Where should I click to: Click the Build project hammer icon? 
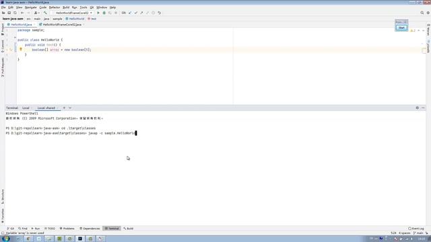pyautogui.click(x=45, y=13)
